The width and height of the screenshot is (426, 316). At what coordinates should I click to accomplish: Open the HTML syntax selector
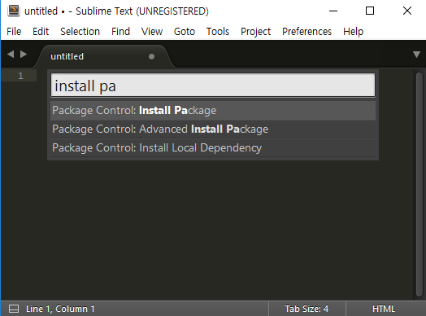384,309
